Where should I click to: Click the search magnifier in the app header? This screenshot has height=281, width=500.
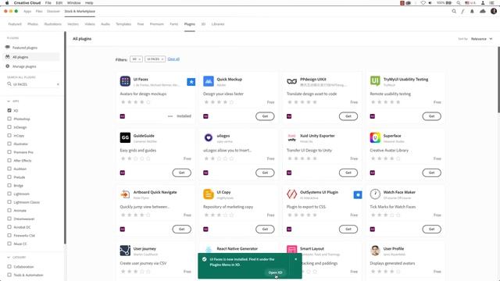(x=454, y=12)
